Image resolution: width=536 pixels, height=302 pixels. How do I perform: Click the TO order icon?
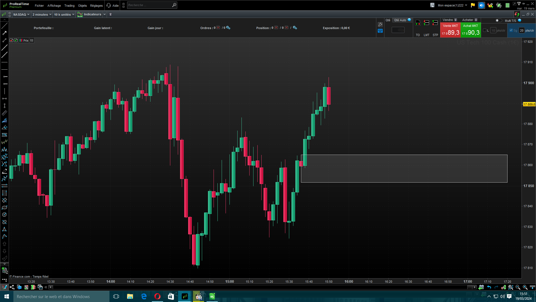click(418, 23)
